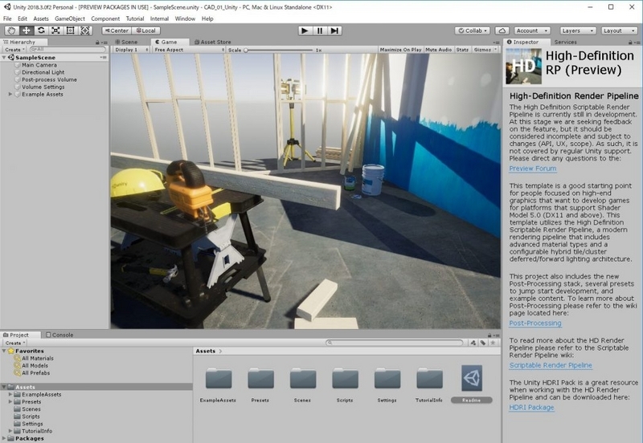Image resolution: width=643 pixels, height=443 pixels.
Task: Switch to the Console tab
Action: 59,335
